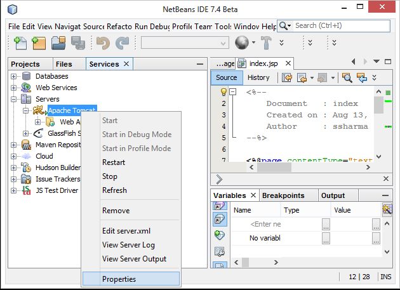Switch to the Files tab
This screenshot has height=290, width=400.
[x=69, y=64]
